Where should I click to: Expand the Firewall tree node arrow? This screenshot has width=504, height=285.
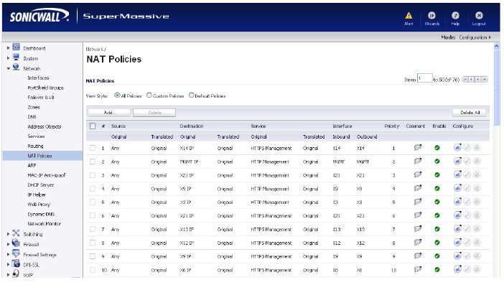point(9,244)
